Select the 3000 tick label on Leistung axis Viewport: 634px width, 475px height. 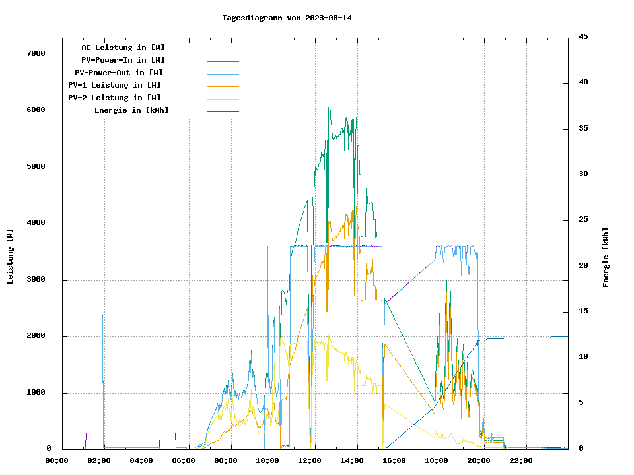(x=36, y=280)
